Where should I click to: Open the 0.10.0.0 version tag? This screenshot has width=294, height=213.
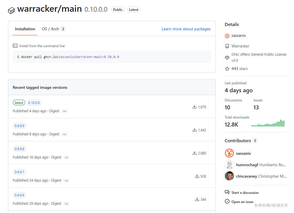(x=34, y=103)
